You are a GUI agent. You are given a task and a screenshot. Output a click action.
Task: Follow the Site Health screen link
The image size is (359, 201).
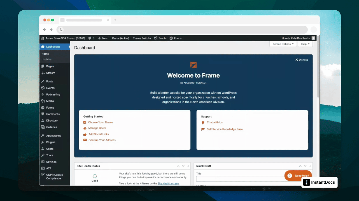pos(168,183)
